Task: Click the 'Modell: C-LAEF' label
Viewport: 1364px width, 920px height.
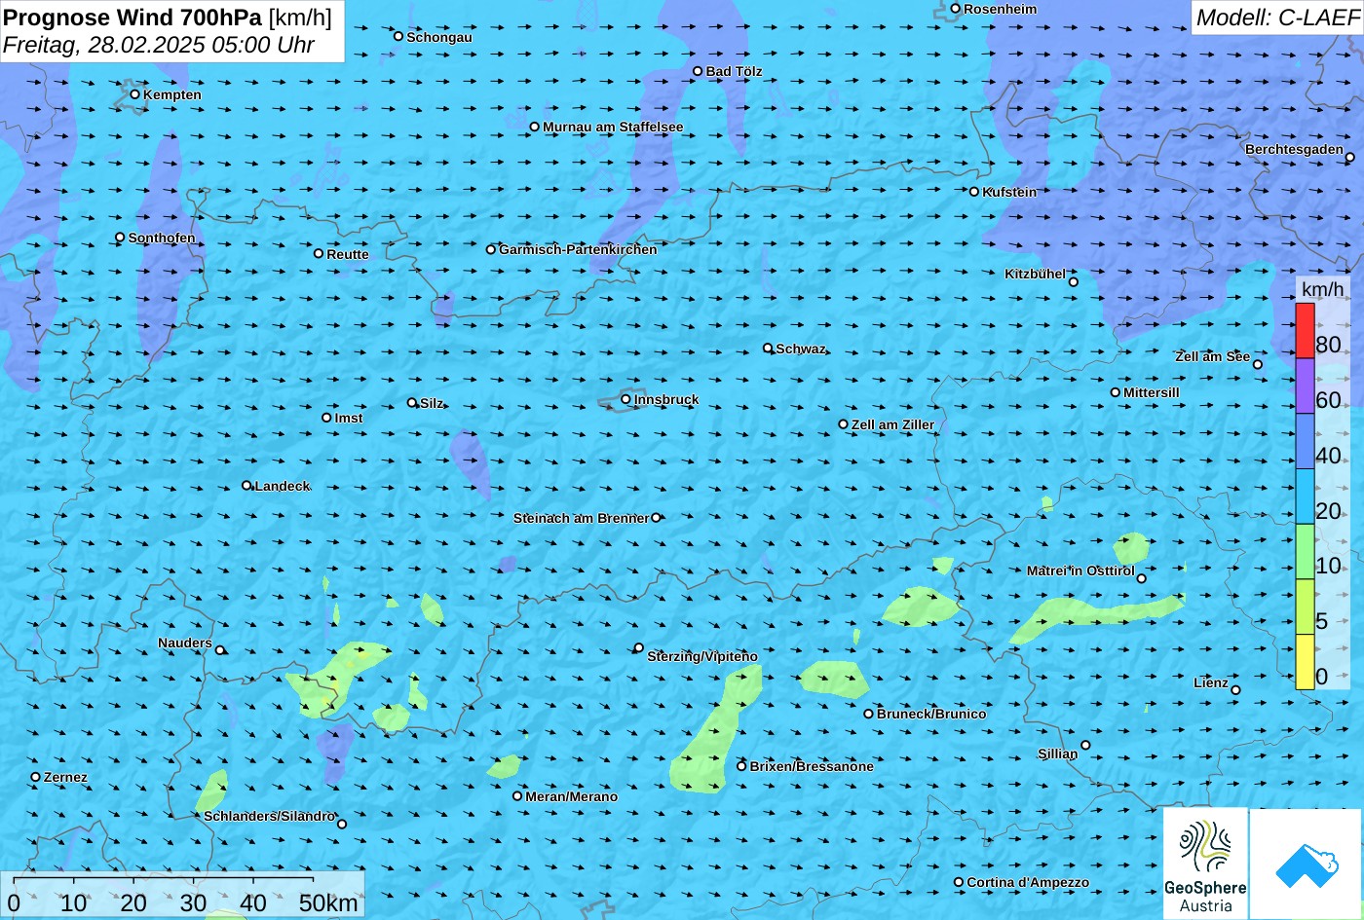Action: (x=1276, y=17)
